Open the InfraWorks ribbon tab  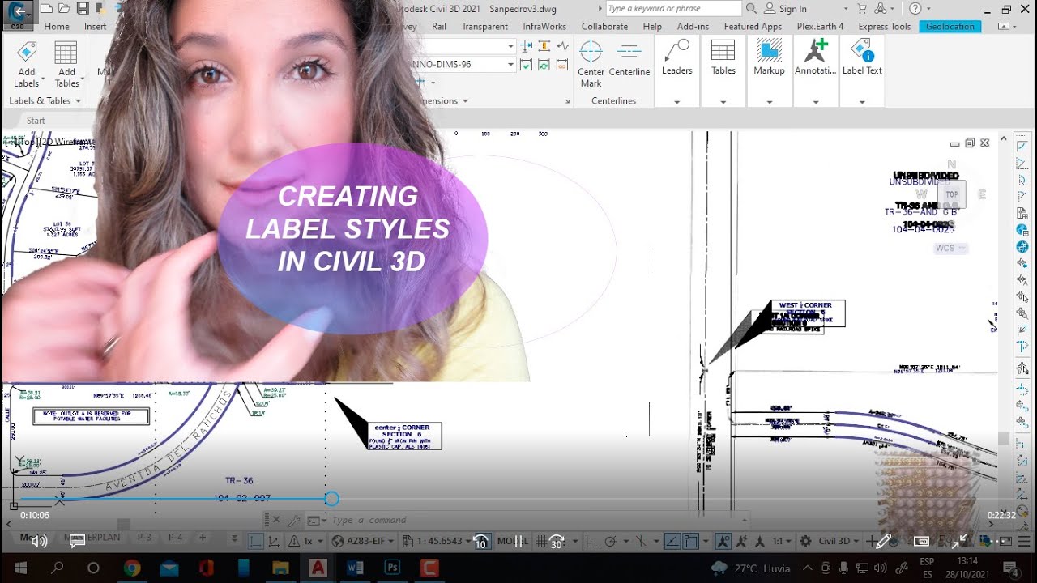coord(544,26)
